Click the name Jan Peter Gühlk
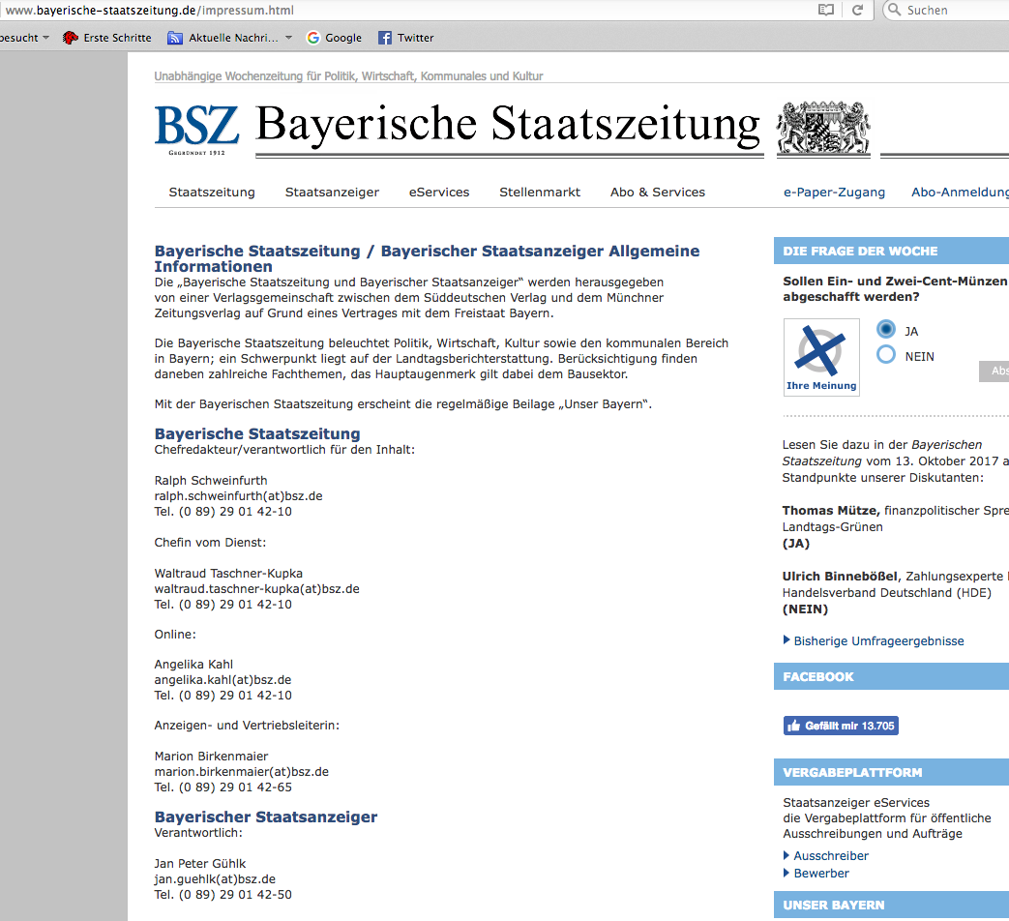The height and width of the screenshot is (921, 1009). 200,864
